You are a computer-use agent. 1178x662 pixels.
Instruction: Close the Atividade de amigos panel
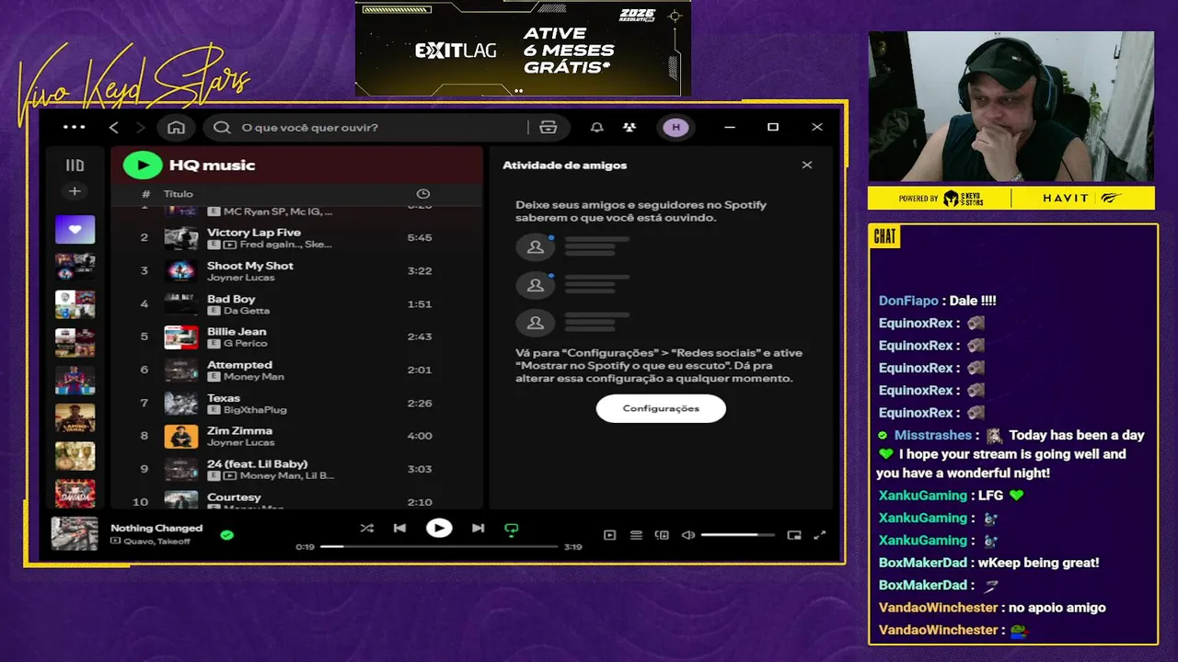(807, 165)
